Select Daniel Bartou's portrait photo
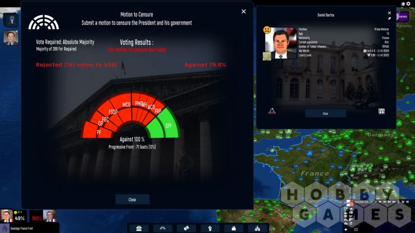415x233 pixels. [282, 43]
